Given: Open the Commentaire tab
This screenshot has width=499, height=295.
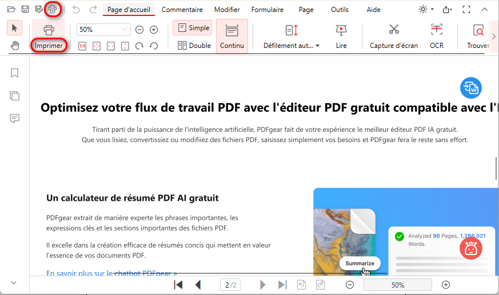Looking at the screenshot, I should pyautogui.click(x=182, y=10).
